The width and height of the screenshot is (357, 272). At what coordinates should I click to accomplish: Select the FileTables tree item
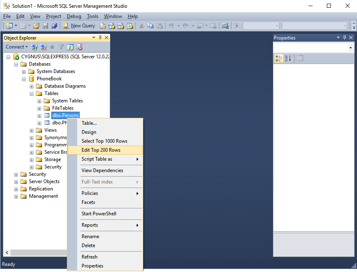[63, 108]
